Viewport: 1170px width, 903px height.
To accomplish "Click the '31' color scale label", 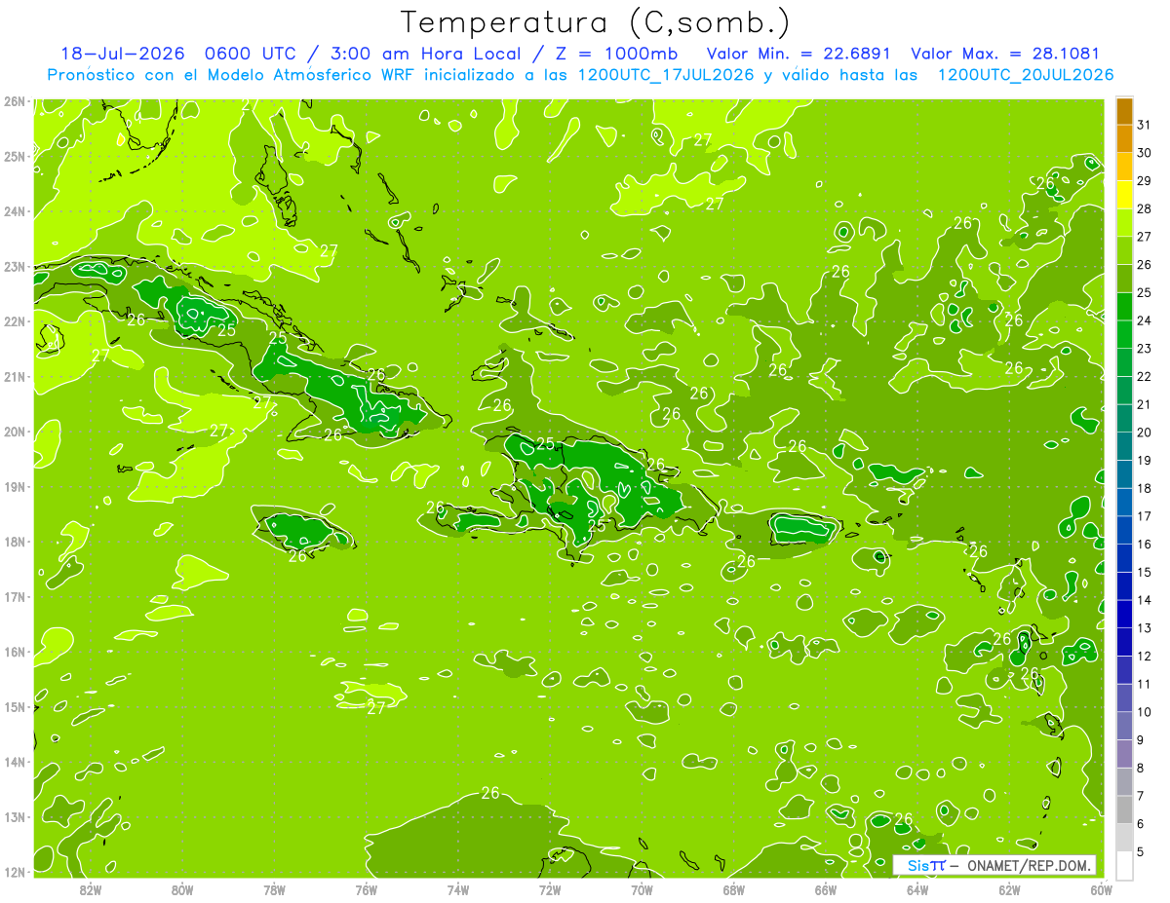I will (1145, 125).
